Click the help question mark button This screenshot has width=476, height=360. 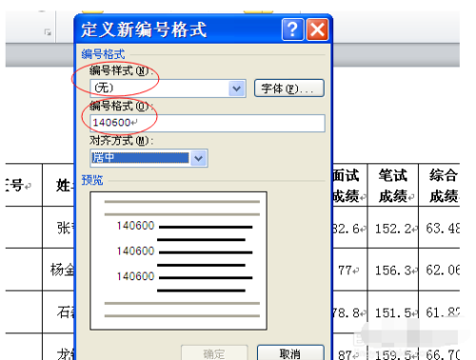tap(292, 29)
